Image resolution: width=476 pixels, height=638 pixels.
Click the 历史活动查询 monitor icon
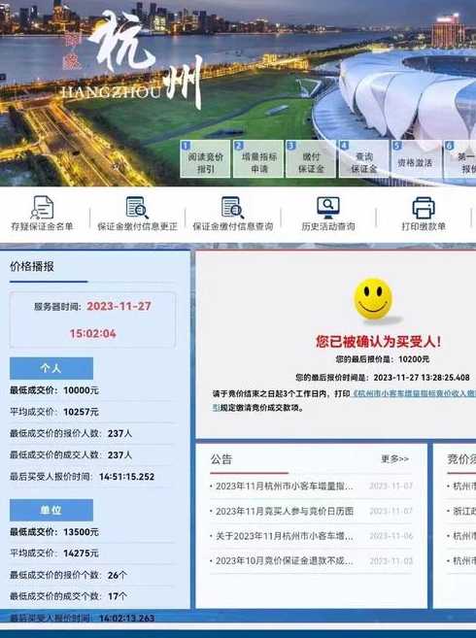(328, 208)
